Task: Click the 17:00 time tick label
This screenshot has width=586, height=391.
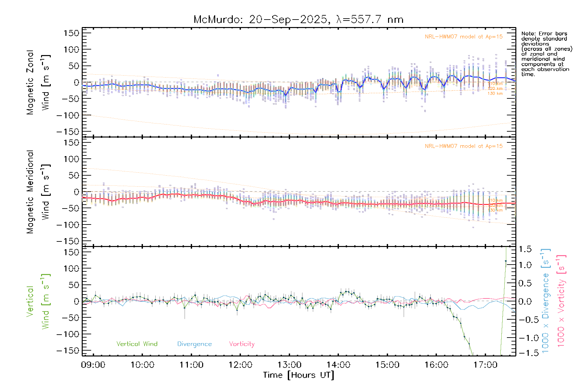Action: click(x=485, y=365)
